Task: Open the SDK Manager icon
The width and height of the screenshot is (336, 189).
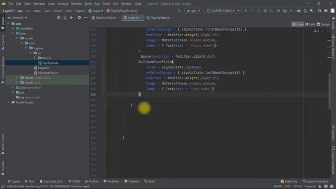Action: pos(311,10)
